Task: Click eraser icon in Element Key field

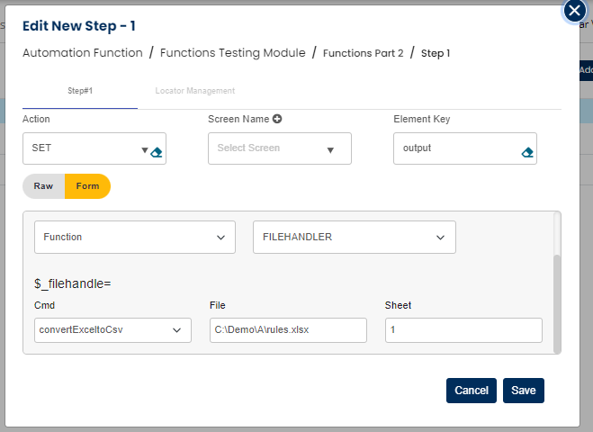Action: 527,153
